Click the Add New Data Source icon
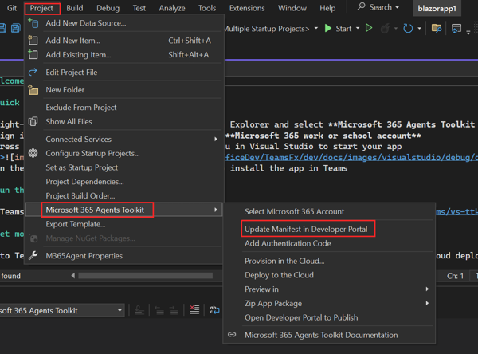This screenshot has width=478, height=354. pos(33,23)
